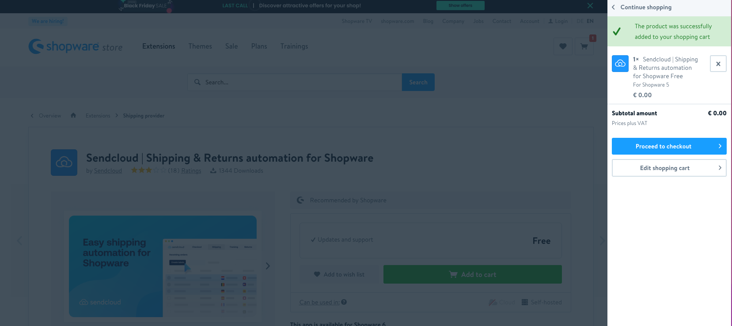The height and width of the screenshot is (326, 732).
Task: Open the Plans menu
Action: coord(259,46)
